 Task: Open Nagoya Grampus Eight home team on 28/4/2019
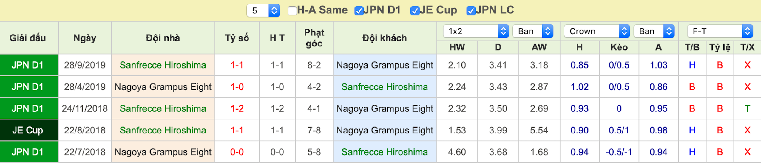tap(163, 87)
